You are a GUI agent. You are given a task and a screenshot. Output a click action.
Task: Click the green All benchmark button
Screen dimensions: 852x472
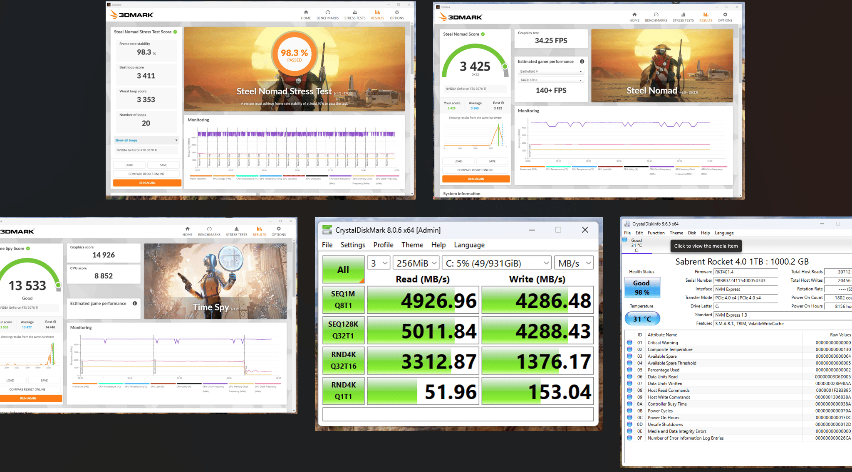tap(344, 270)
